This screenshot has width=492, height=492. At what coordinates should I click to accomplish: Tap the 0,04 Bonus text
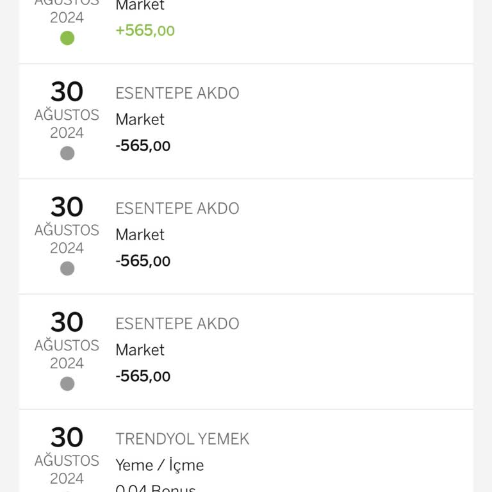point(155,488)
